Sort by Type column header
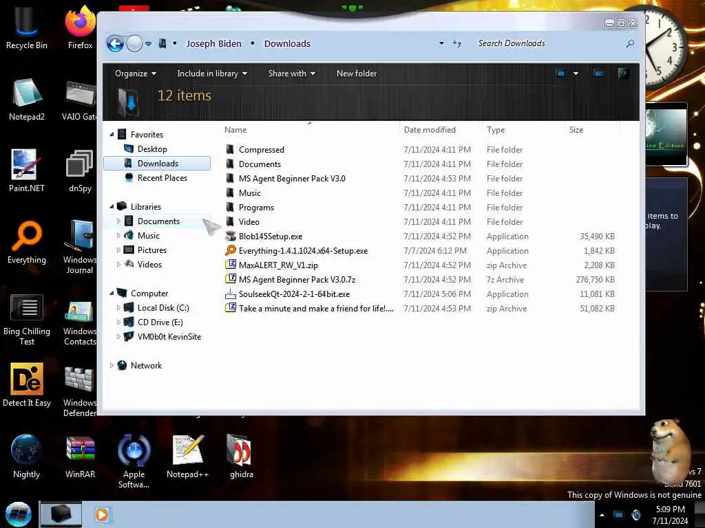Screen dimensions: 705x528 (x=523, y=130)
